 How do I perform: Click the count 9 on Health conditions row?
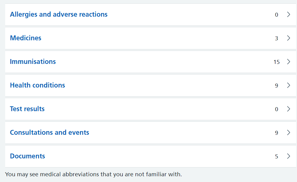(276, 86)
